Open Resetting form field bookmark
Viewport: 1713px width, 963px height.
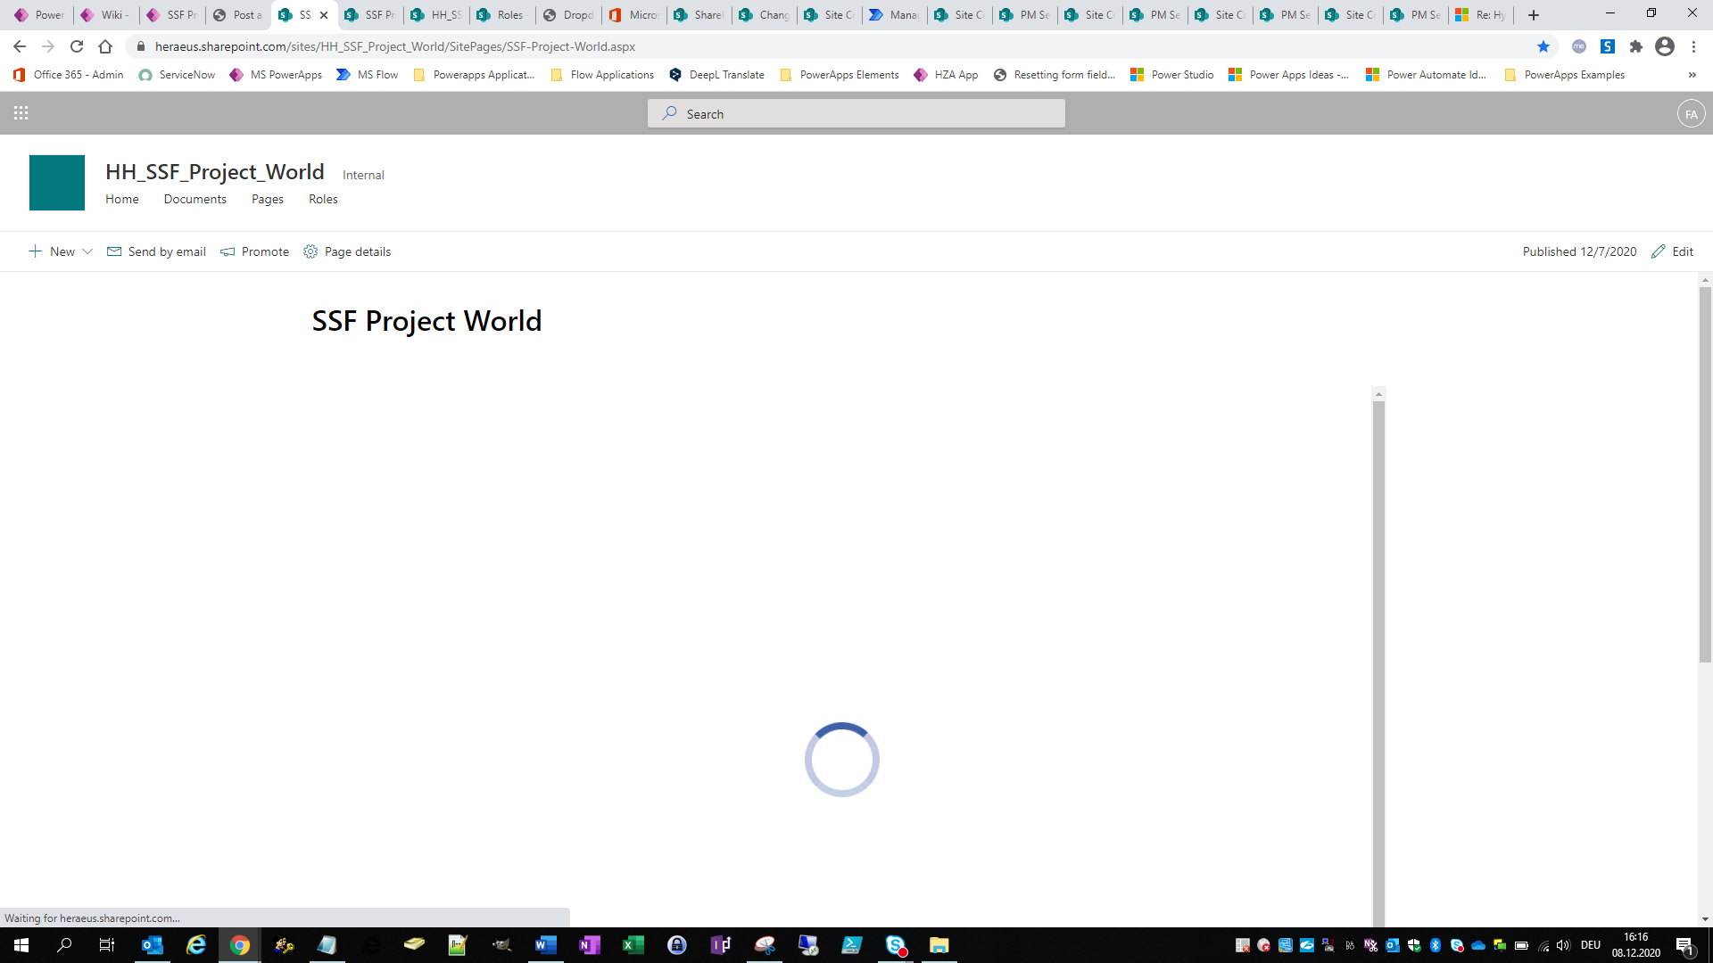click(x=1055, y=75)
